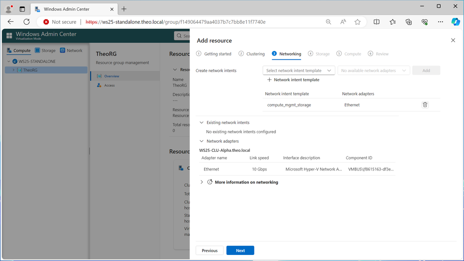Go to Storage wizard step
This screenshot has width=464, height=261.
tap(319, 54)
